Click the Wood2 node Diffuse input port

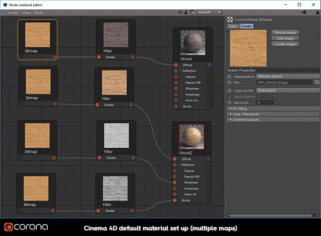click(175, 159)
